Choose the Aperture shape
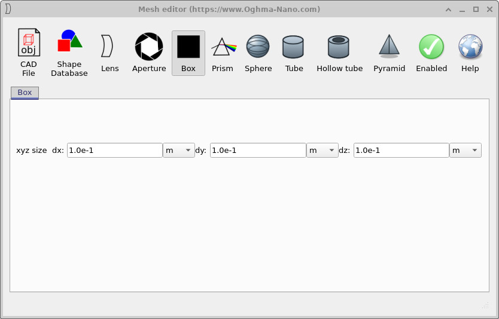Viewport: 499px width, 319px height. pyautogui.click(x=149, y=53)
